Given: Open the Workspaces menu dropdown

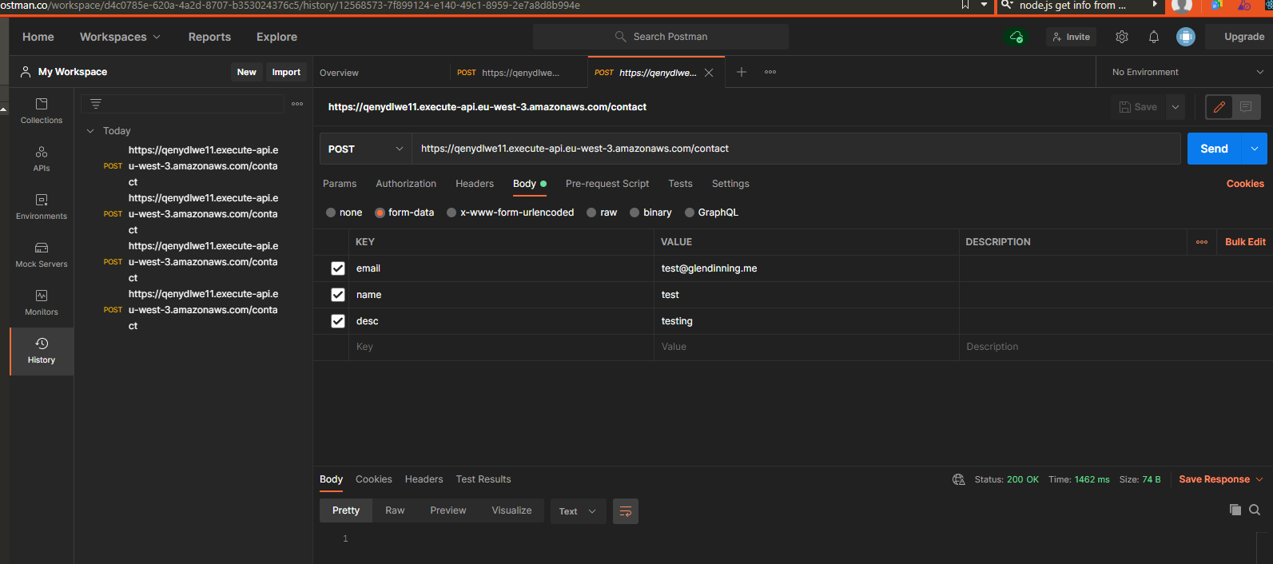Looking at the screenshot, I should coord(120,37).
